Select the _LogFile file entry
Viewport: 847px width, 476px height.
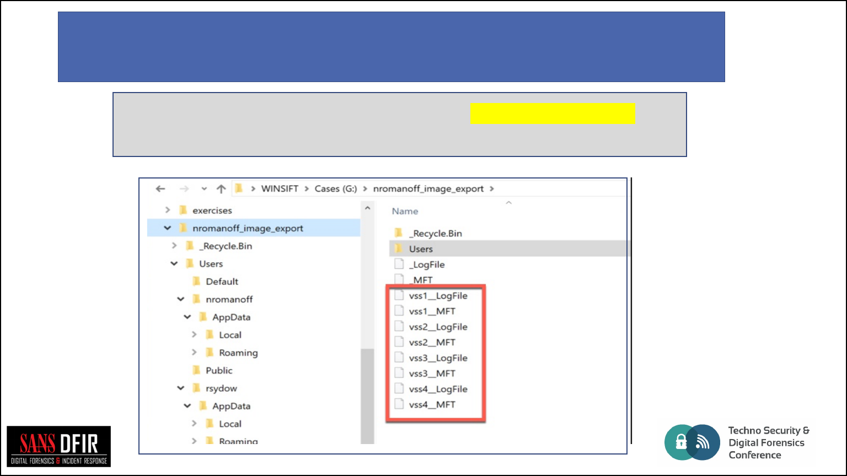427,264
